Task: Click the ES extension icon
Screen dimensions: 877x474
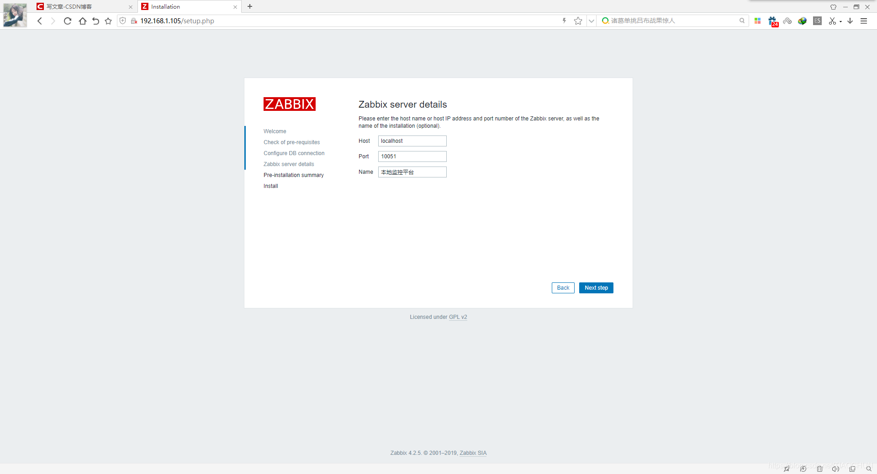Action: [x=817, y=21]
